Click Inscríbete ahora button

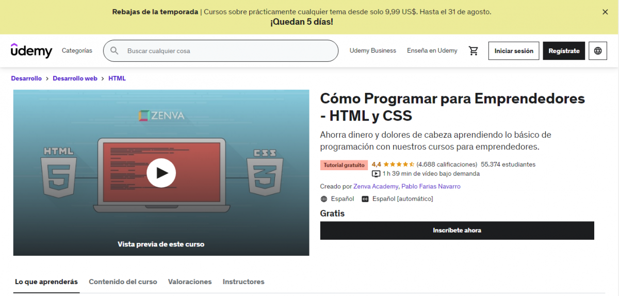point(457,231)
